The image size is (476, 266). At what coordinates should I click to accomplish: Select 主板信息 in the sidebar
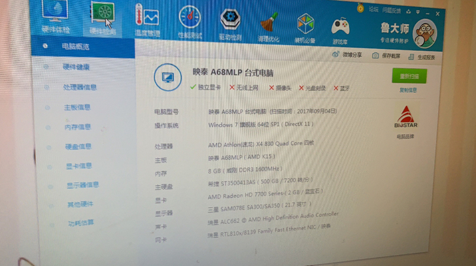(x=76, y=107)
